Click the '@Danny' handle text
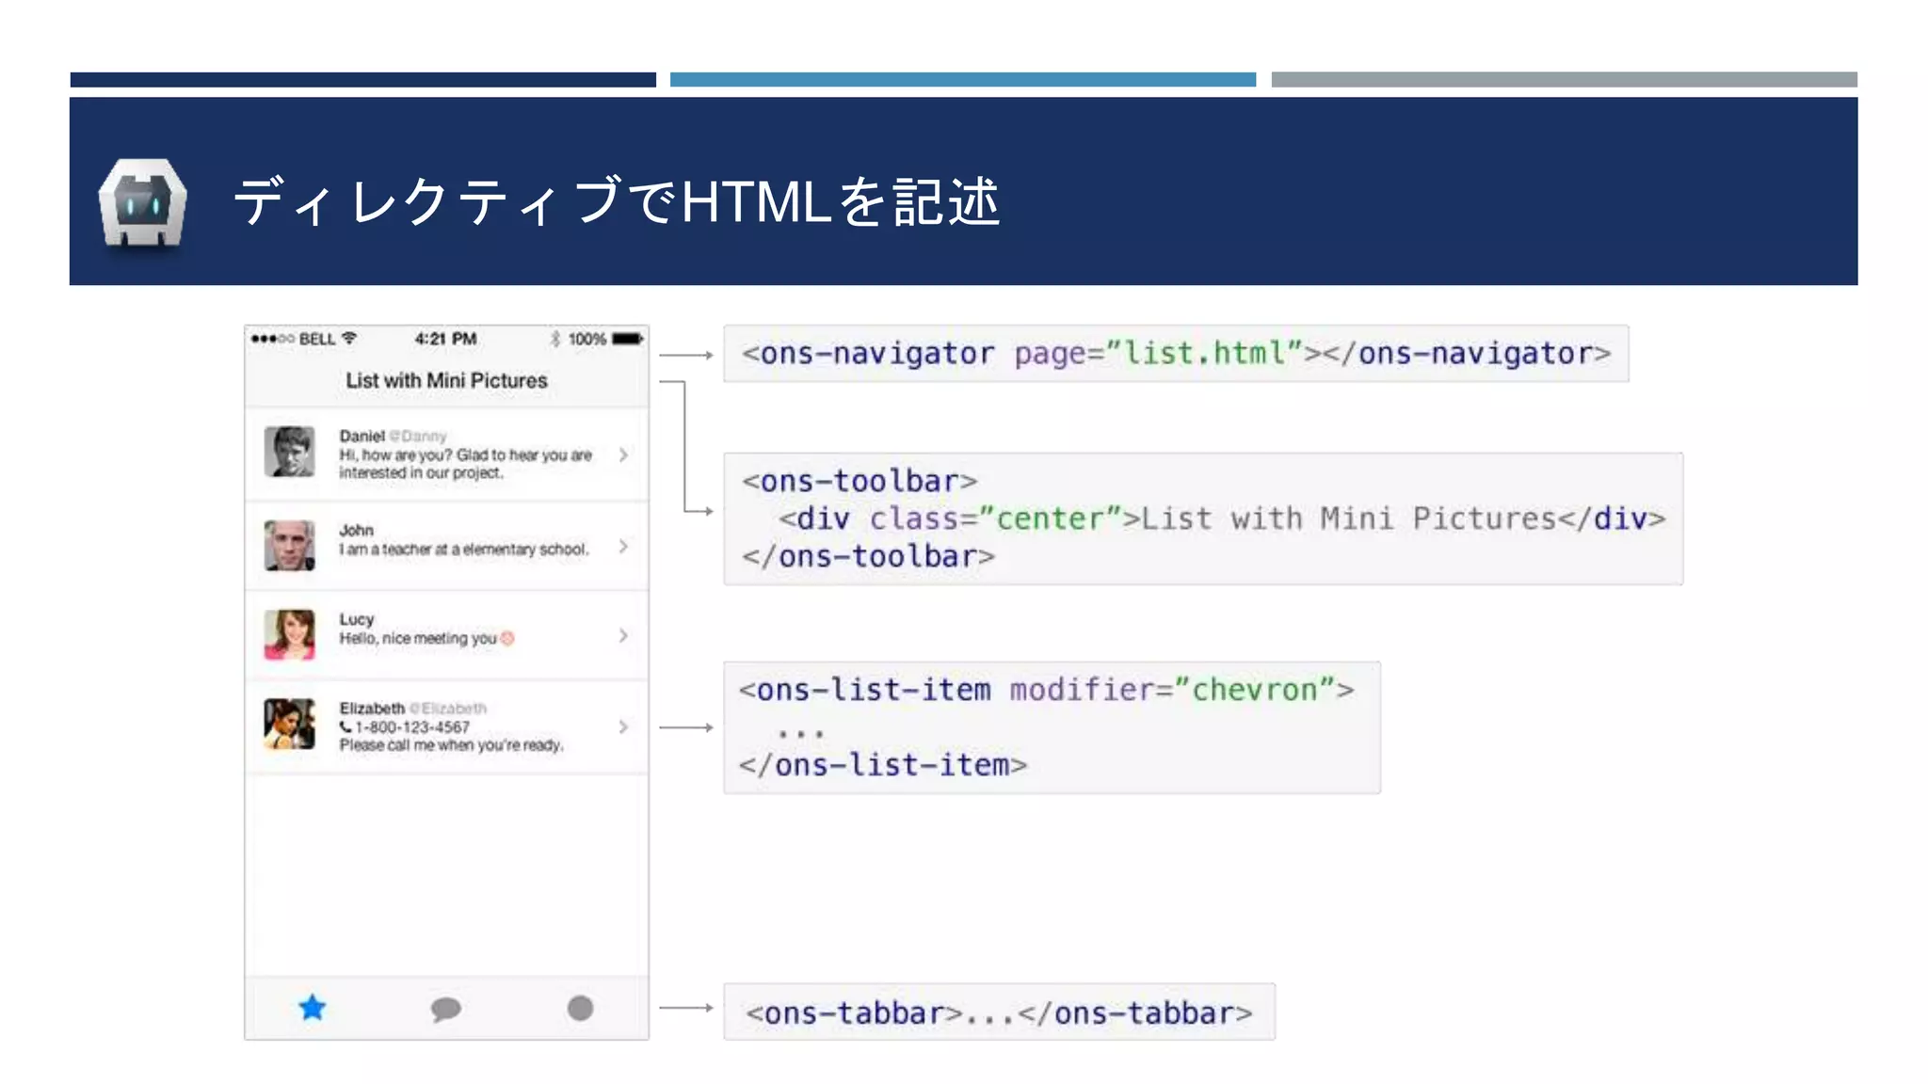The height and width of the screenshot is (1084, 1928). click(418, 437)
